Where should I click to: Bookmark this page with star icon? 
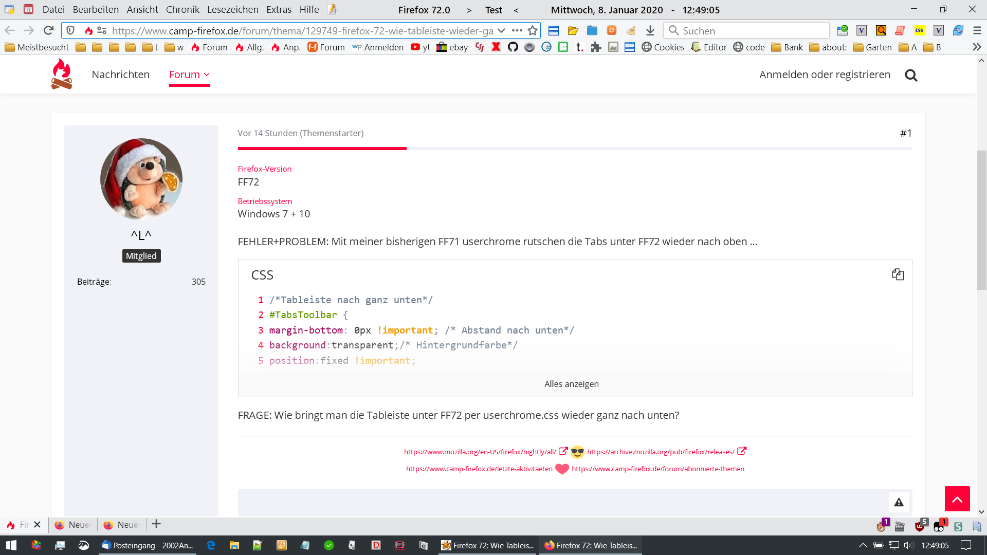point(533,30)
